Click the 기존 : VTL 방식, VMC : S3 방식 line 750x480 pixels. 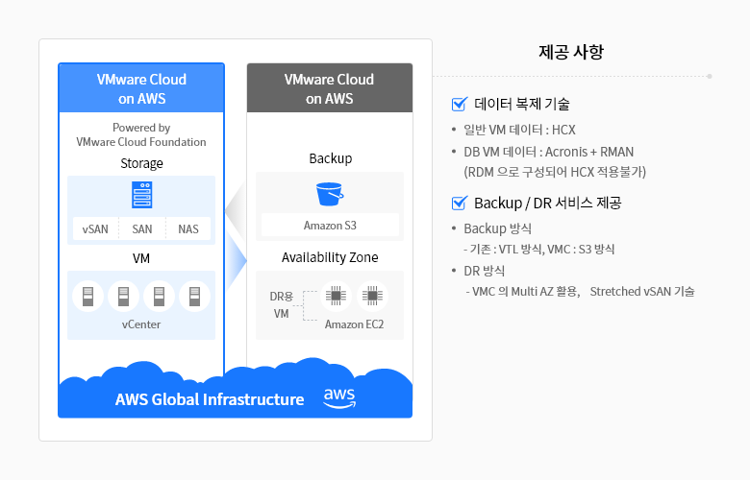point(539,250)
